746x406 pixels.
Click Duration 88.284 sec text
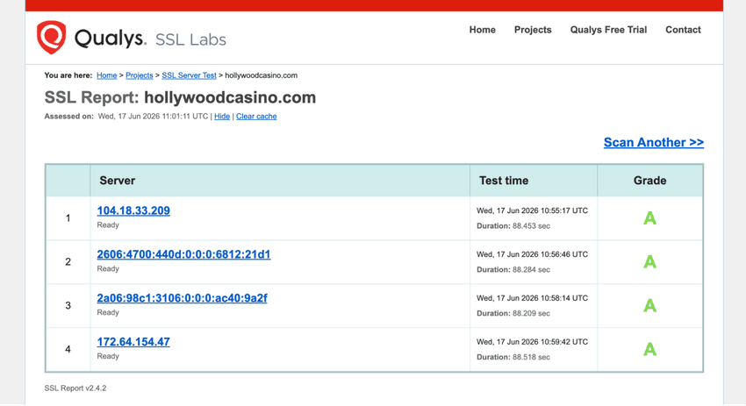[513, 269]
